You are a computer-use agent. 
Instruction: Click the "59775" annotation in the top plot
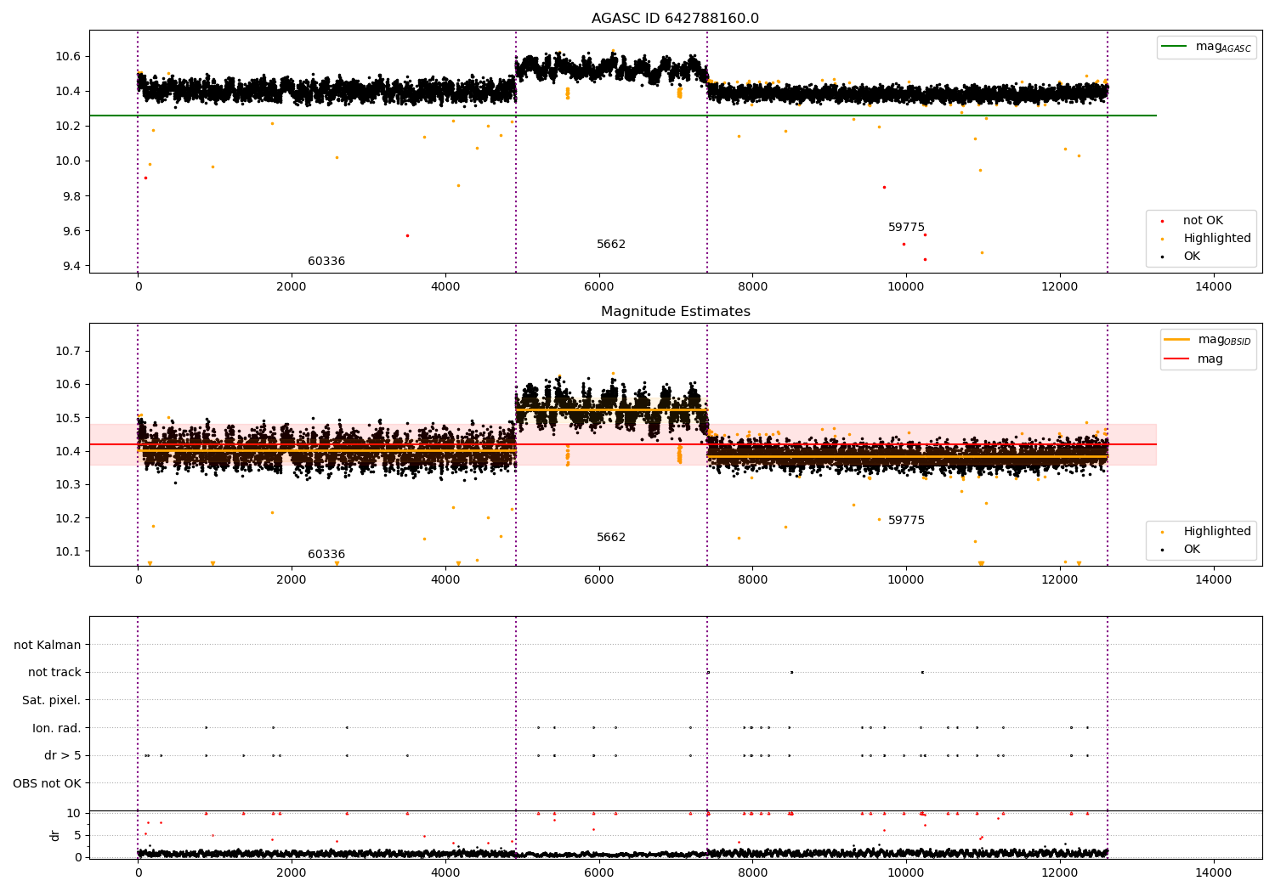906,228
